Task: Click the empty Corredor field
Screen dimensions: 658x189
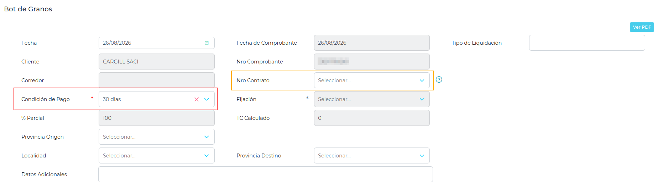Action: coord(157,80)
